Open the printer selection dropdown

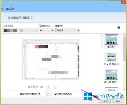point(20,30)
